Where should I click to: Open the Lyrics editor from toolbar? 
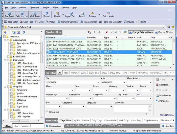pos(39,22)
